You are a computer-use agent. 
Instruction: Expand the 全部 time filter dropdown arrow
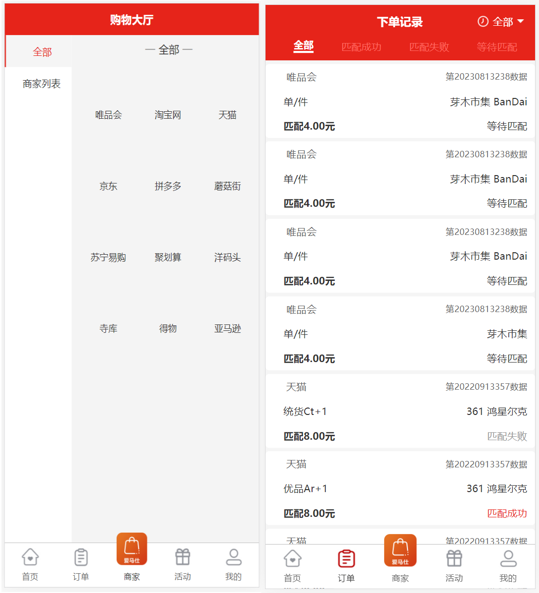pos(520,22)
